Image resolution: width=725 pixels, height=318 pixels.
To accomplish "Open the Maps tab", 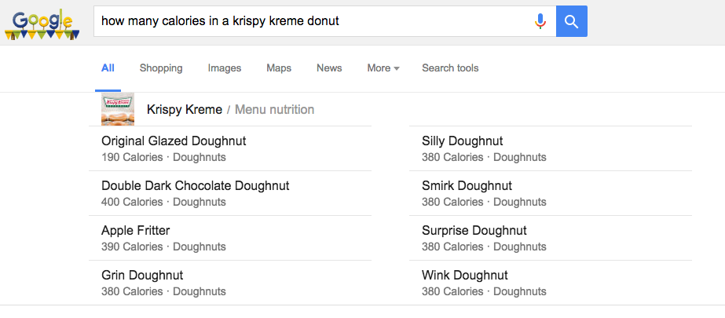I will click(279, 68).
